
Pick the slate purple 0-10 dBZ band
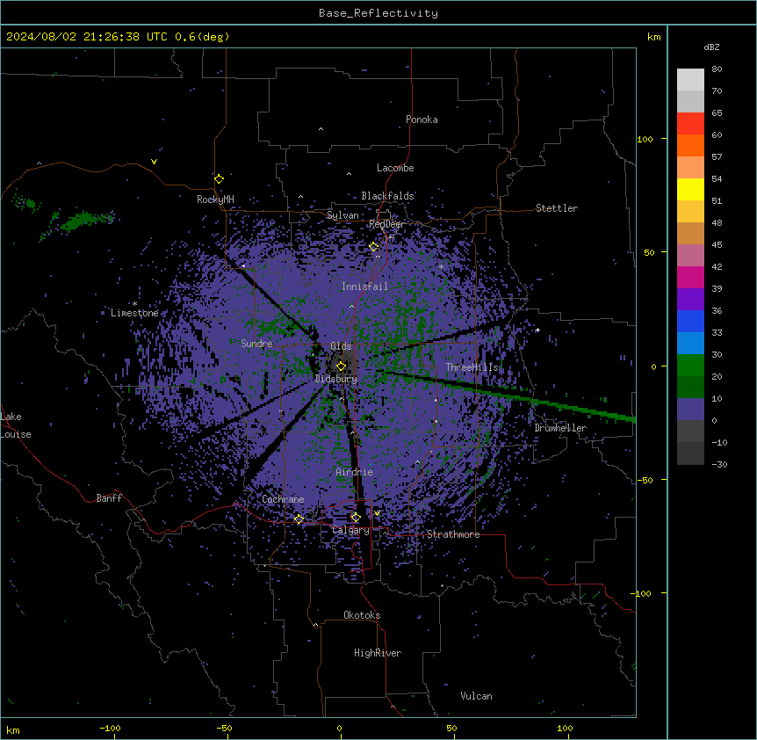(690, 410)
